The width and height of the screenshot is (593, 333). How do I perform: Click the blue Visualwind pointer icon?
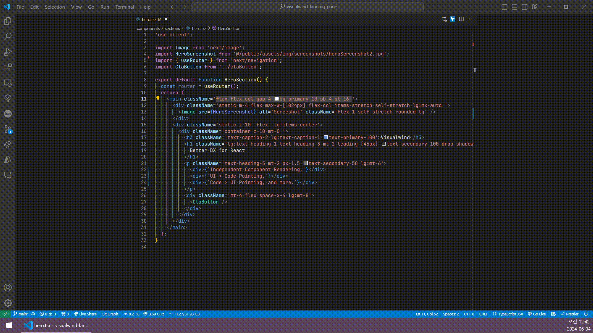(452, 19)
